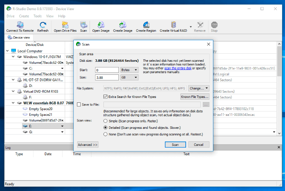Click the scan the entire disk link

pyautogui.click(x=178, y=68)
